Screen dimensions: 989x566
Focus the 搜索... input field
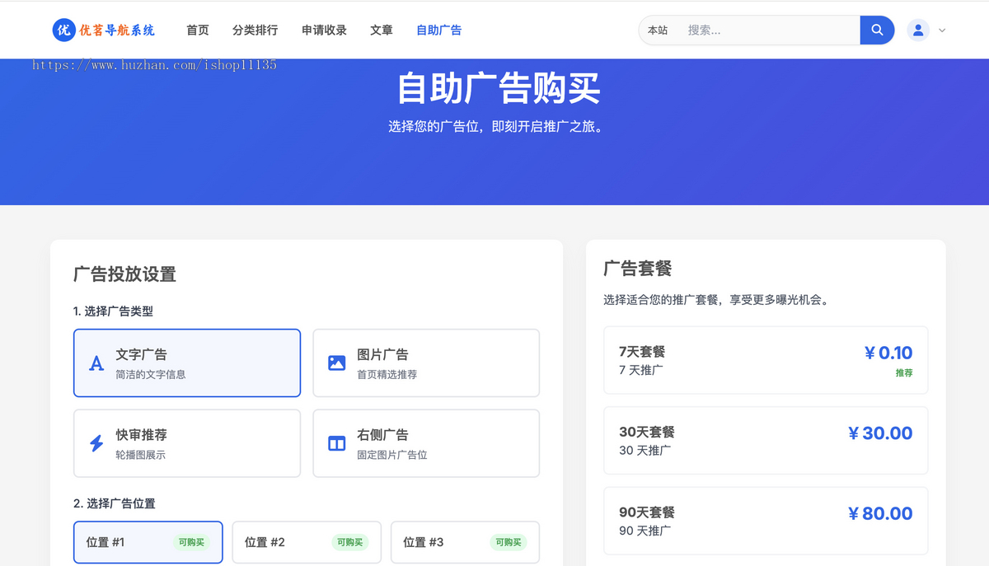pyautogui.click(x=770, y=30)
